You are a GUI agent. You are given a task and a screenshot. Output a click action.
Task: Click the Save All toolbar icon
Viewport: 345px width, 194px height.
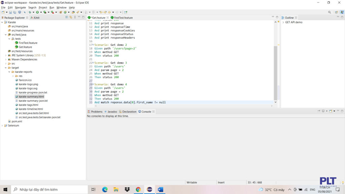(x=14, y=12)
